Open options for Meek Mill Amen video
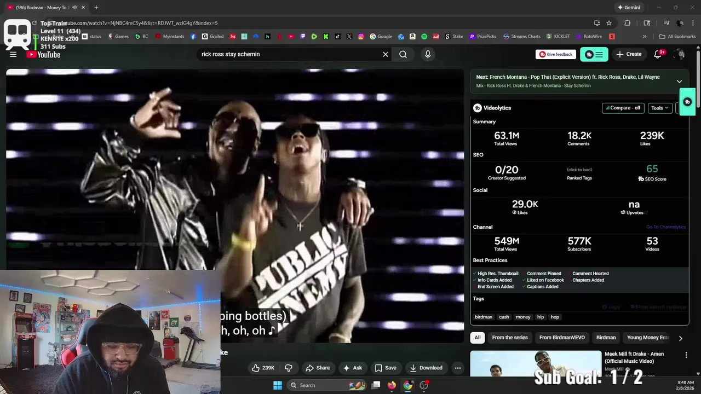 tap(686, 355)
